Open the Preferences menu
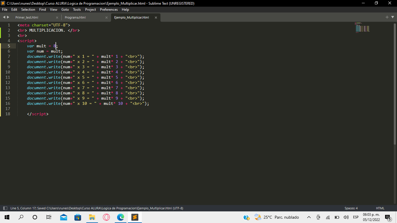The image size is (397, 223). pyautogui.click(x=109, y=10)
